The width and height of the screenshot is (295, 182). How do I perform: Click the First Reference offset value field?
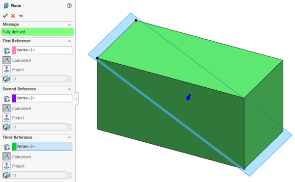[x=39, y=79]
